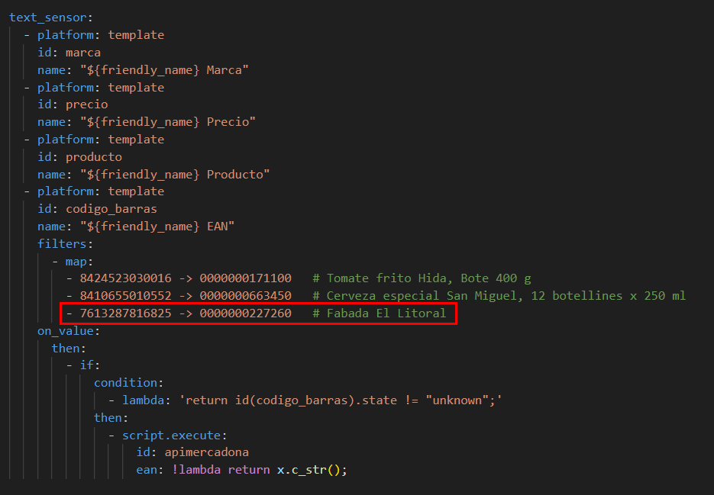
Task: Click the 'script.execute:' action line
Action: coord(173,435)
